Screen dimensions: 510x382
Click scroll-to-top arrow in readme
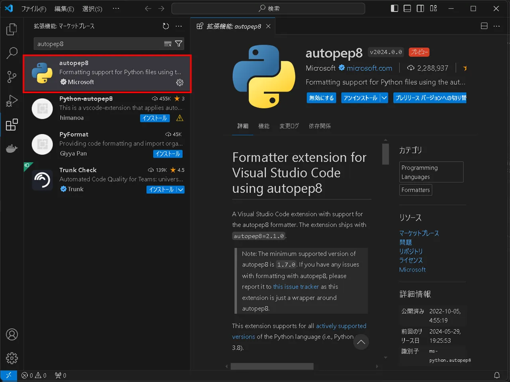361,342
